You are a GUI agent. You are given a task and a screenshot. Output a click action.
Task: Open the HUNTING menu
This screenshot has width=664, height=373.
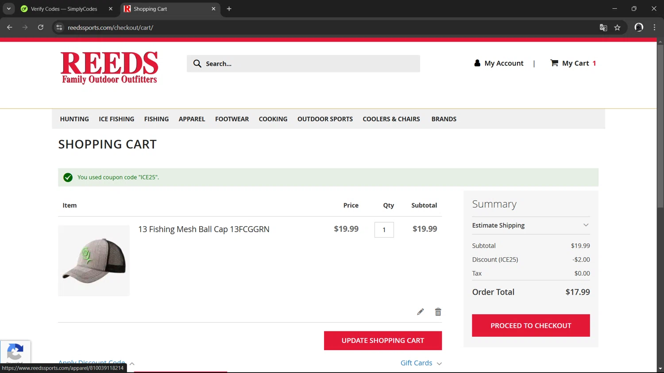click(x=74, y=119)
